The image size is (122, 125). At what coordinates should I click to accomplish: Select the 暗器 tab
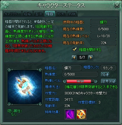tap(50, 14)
